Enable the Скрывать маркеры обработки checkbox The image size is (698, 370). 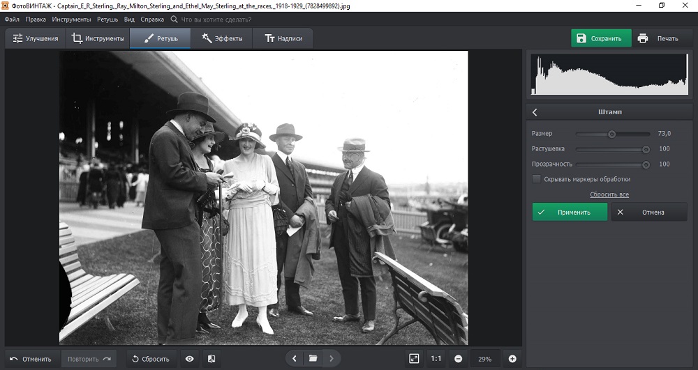point(536,179)
